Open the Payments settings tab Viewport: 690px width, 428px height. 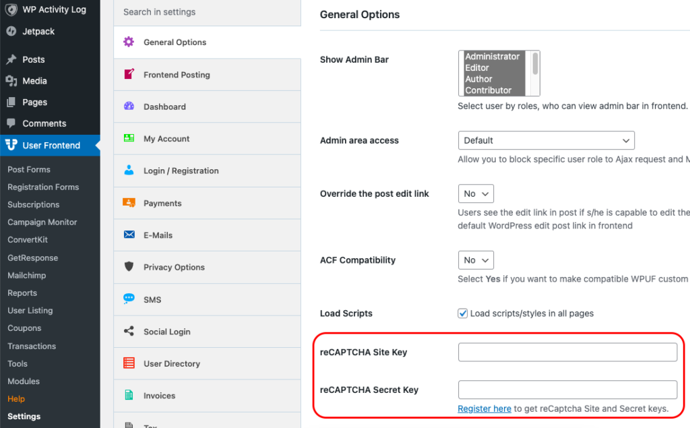click(x=208, y=203)
